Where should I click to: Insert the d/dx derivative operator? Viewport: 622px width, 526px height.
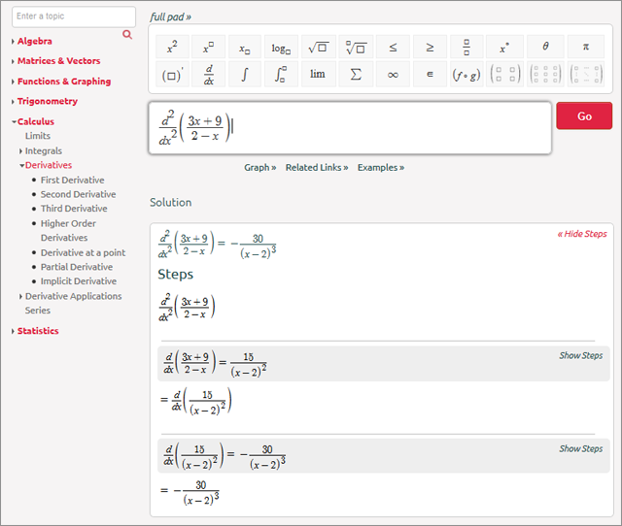click(x=208, y=74)
